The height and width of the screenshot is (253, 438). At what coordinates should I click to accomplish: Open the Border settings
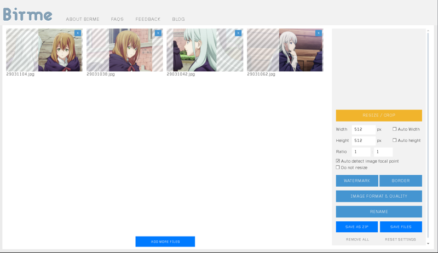[401, 181]
